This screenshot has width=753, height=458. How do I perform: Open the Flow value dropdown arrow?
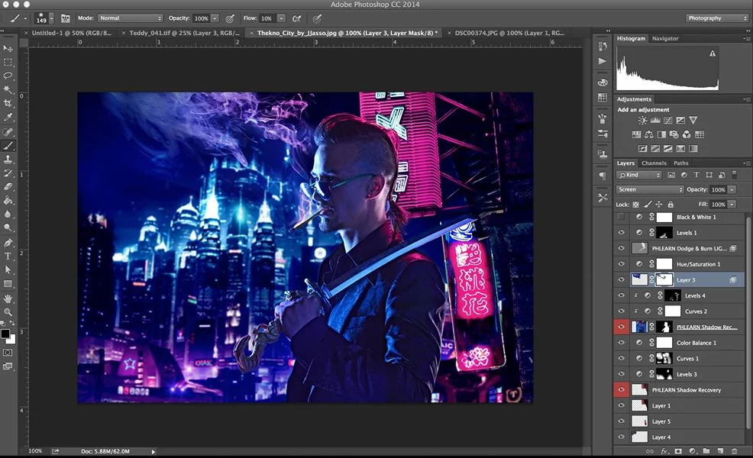281,18
